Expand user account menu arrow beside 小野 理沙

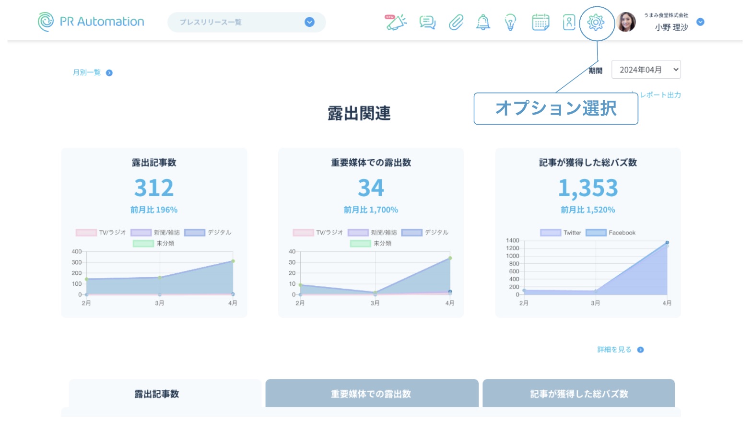tap(700, 22)
